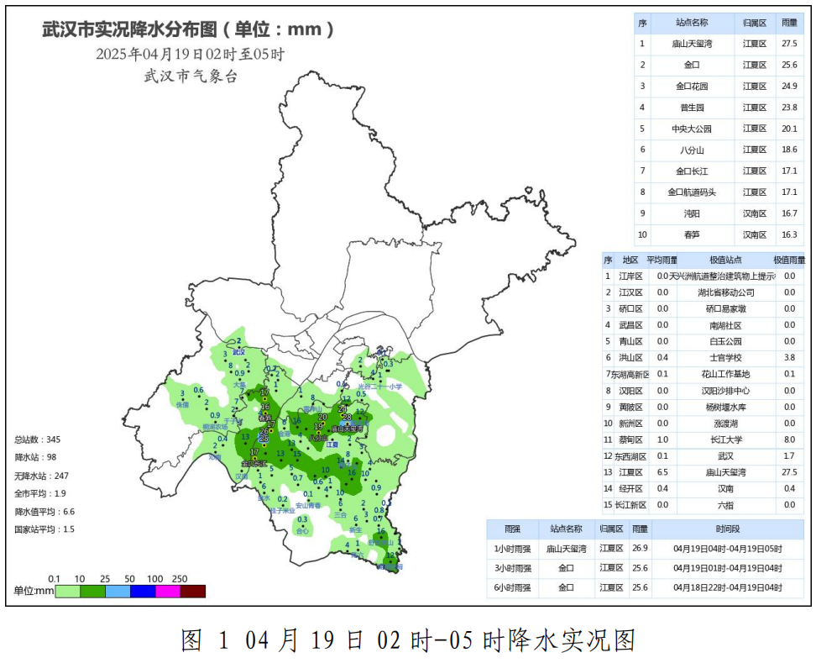Pick the blue 50–100 legend swatch
This screenshot has width=816, height=663.
[x=143, y=591]
